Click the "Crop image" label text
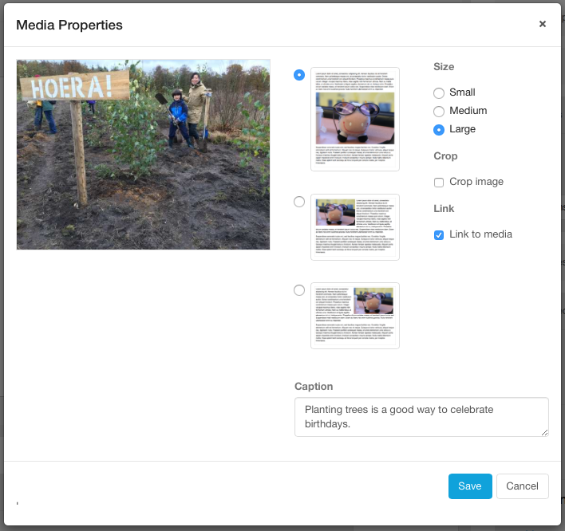Image resolution: width=565 pixels, height=531 pixels. point(476,182)
